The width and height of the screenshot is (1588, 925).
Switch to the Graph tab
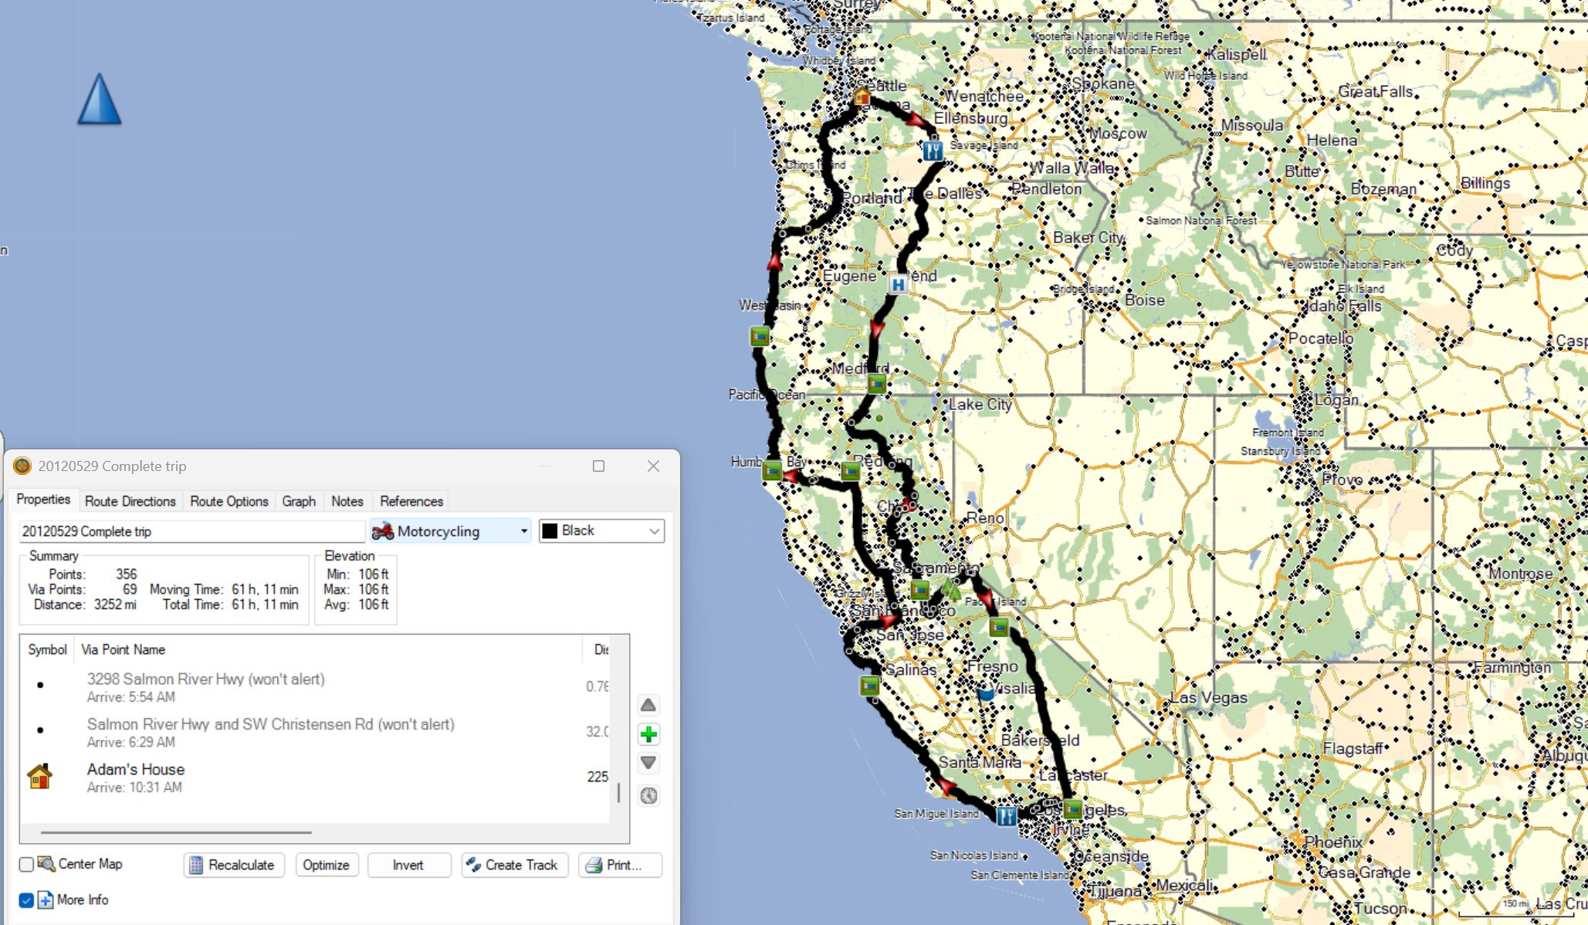tap(299, 501)
